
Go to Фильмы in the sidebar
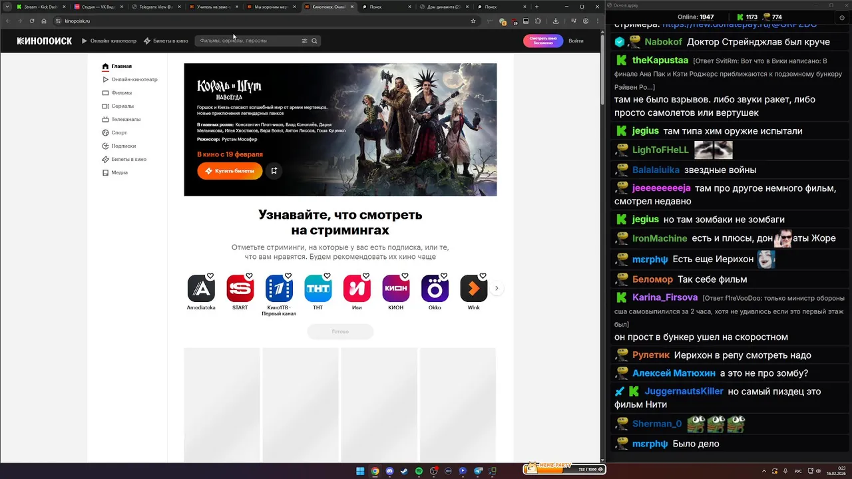pos(117,93)
